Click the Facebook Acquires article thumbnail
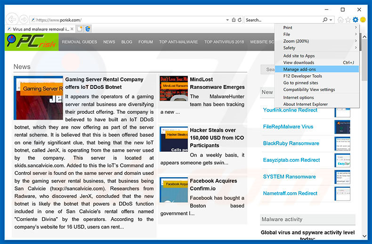This screenshot has height=244, width=372. point(174,190)
